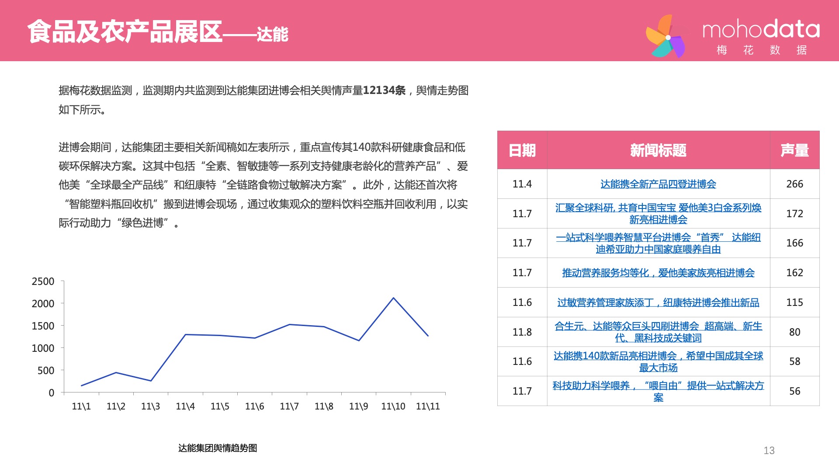Click the 梅花数据 text under the logo
Image resolution: width=839 pixels, height=472 pixels.
[761, 50]
